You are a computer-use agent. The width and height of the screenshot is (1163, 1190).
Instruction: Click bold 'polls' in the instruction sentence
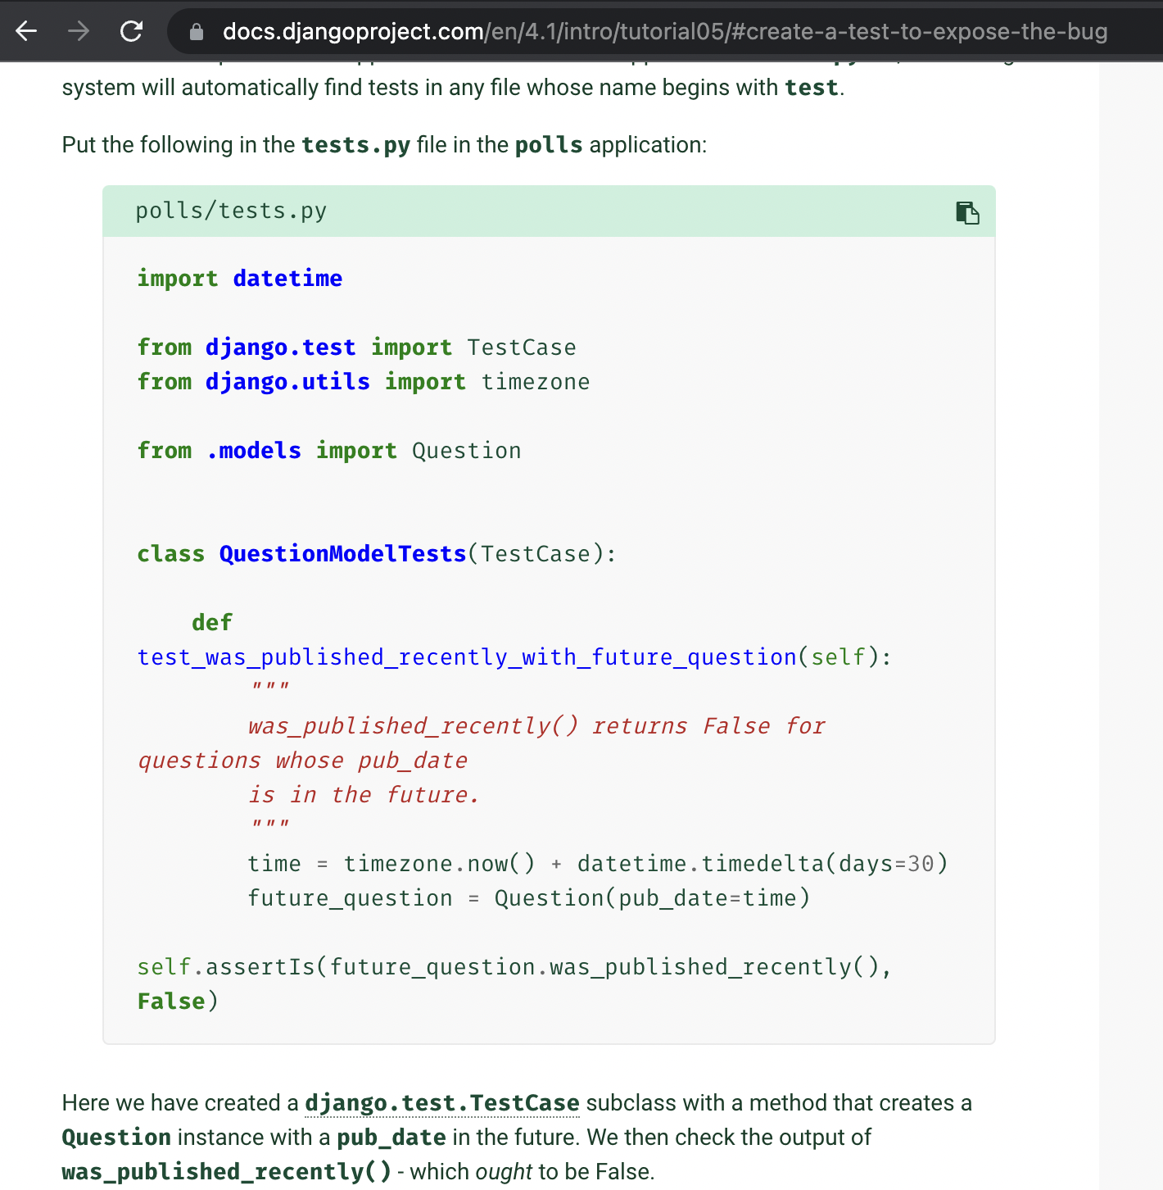click(x=549, y=145)
